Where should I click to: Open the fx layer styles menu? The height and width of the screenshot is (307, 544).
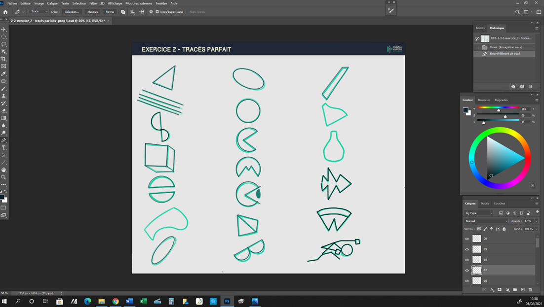coord(492,289)
